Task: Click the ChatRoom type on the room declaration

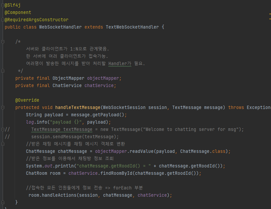Action: click(x=37, y=173)
